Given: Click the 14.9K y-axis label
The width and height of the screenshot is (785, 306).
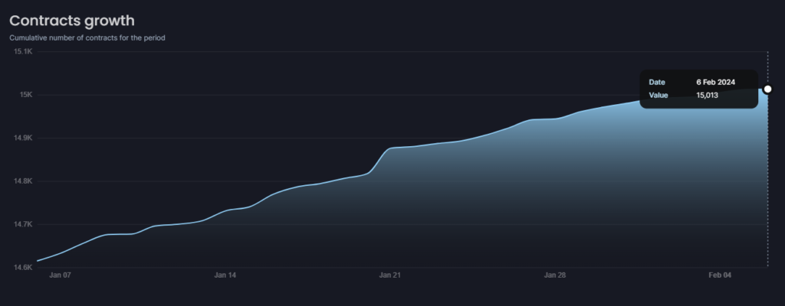Looking at the screenshot, I should click(x=22, y=138).
